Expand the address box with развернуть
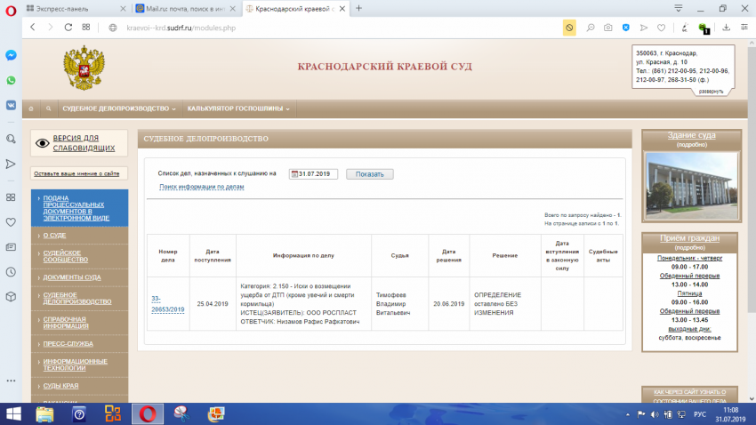This screenshot has width=756, height=425. [710, 91]
